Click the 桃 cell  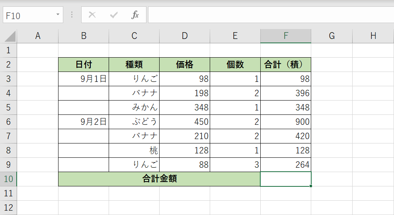point(134,151)
